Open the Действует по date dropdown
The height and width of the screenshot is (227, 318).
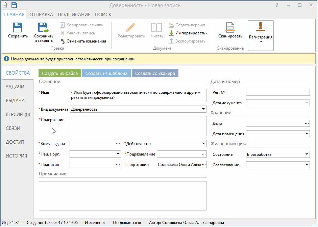[x=203, y=144]
